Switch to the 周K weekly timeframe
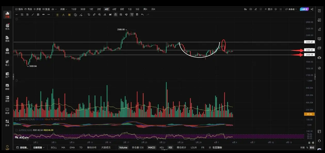325x153 pixels. point(145,9)
